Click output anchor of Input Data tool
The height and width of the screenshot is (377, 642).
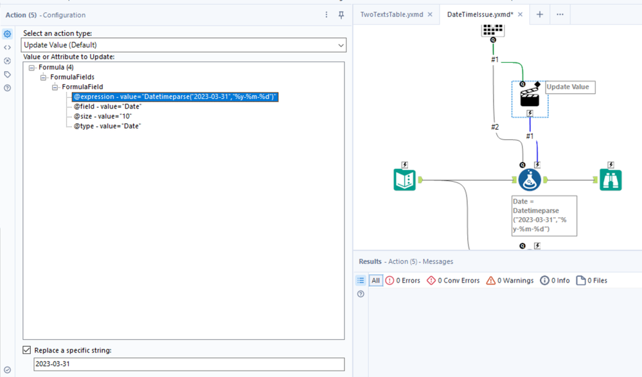(x=420, y=180)
